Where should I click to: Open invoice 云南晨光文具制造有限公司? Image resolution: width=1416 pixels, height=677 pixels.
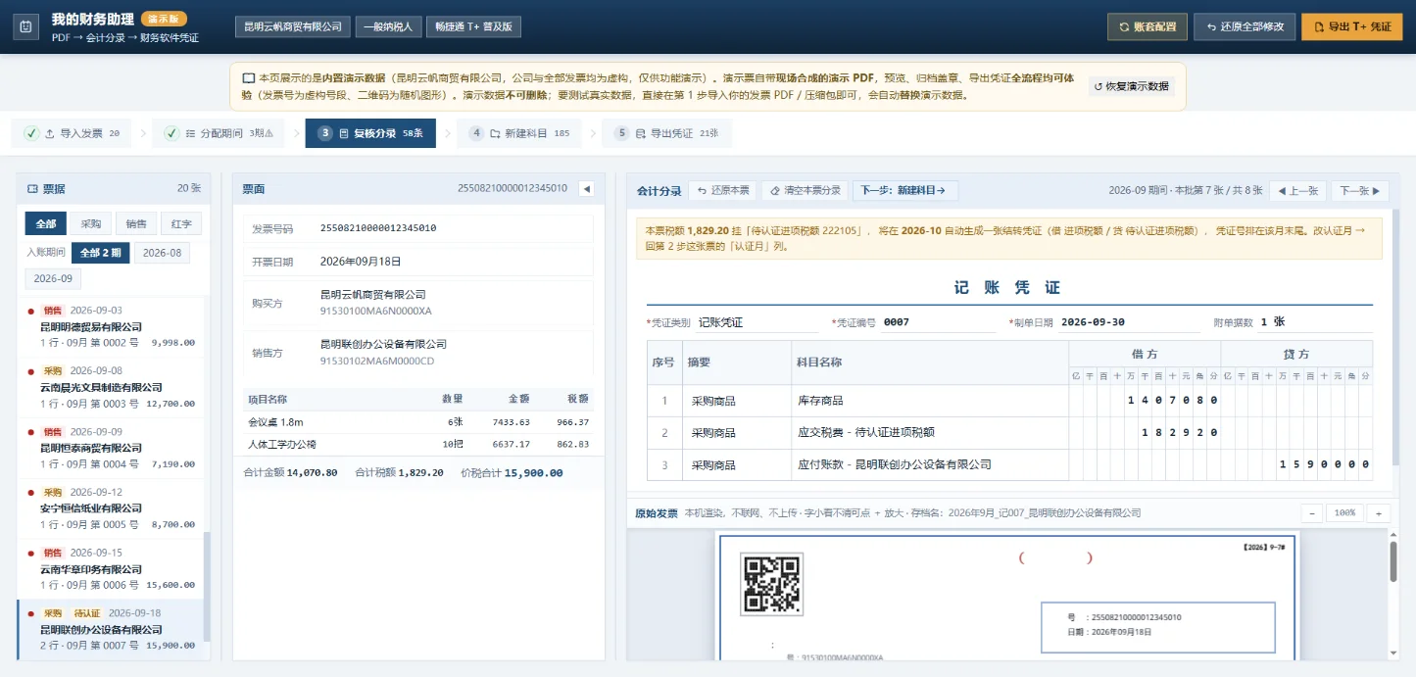(x=110, y=387)
